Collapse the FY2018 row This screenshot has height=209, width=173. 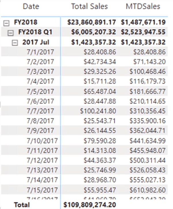pos(6,22)
